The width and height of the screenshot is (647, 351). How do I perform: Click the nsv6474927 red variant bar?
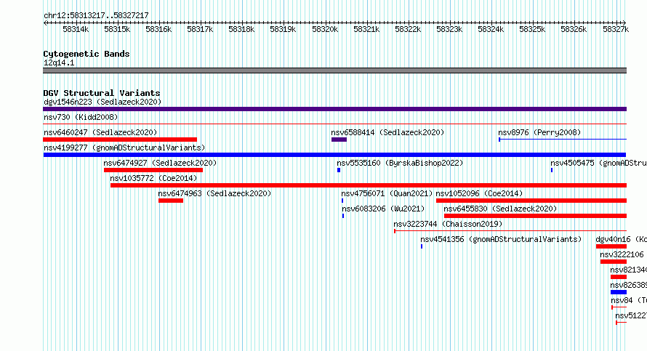tap(153, 170)
